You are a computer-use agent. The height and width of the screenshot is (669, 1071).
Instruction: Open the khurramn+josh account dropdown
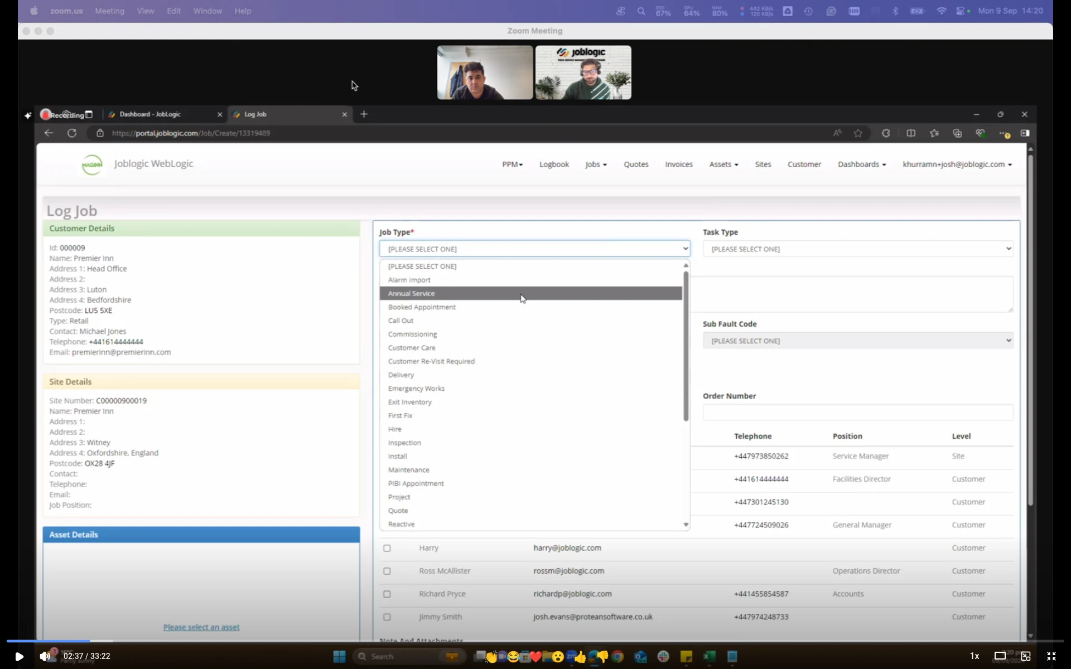pos(957,164)
